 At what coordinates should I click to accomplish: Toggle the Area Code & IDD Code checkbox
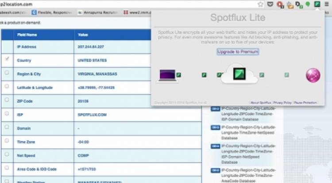(7, 168)
